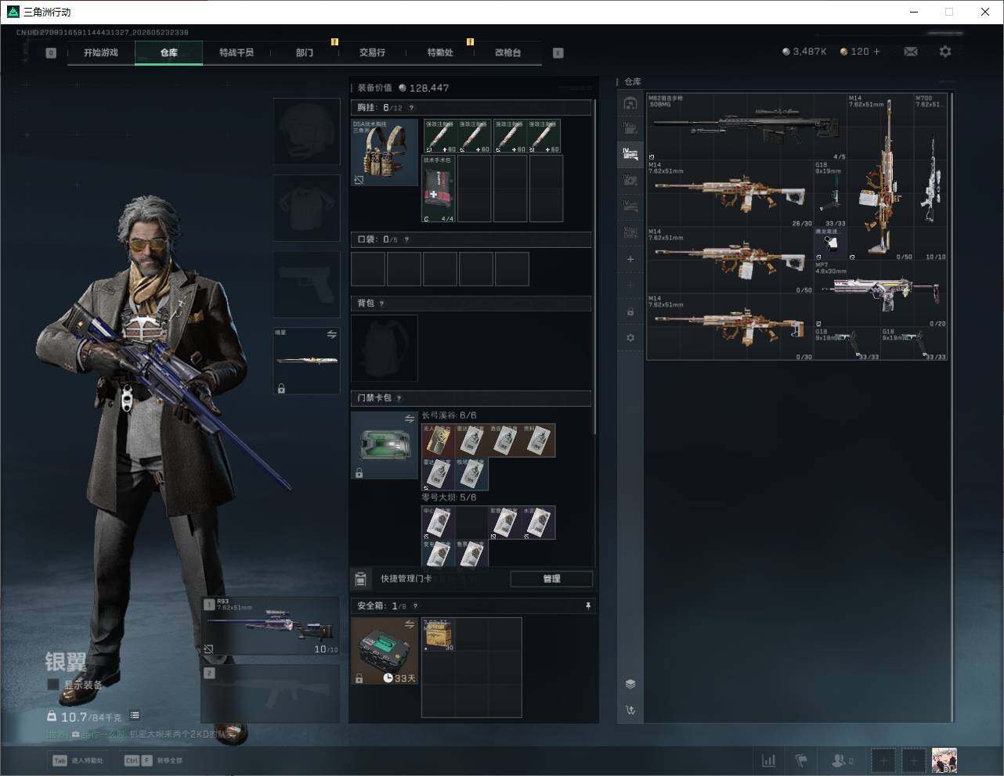Click the stash stack layers icon
The image size is (1004, 776).
tap(630, 684)
